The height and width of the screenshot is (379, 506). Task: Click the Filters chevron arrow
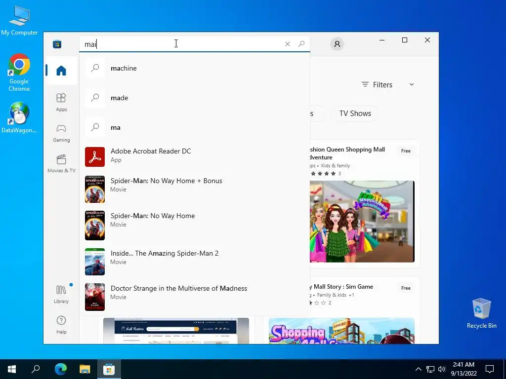[x=412, y=84]
